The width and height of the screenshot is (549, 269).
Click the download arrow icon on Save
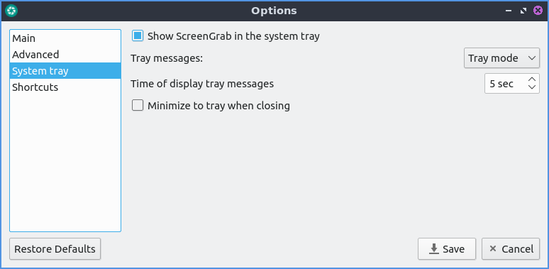(x=434, y=249)
